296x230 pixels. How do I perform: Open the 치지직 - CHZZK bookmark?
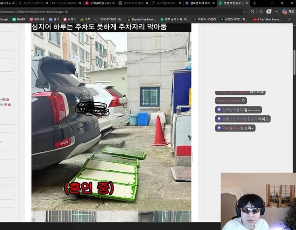(x=205, y=19)
